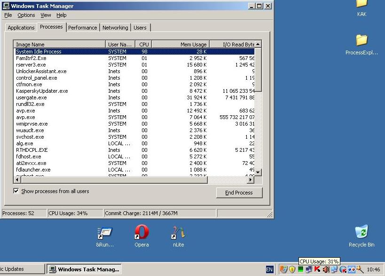Select the usergate.exe process
385x276 pixels.
point(134,97)
